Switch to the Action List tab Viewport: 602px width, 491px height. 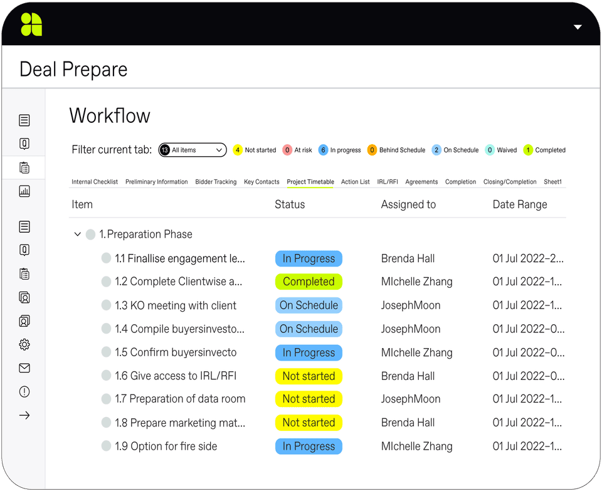tap(355, 182)
